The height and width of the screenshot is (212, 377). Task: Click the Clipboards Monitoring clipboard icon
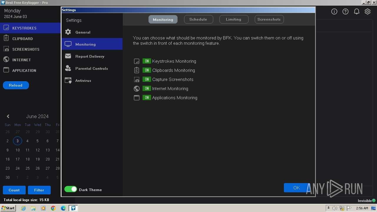[x=137, y=70]
